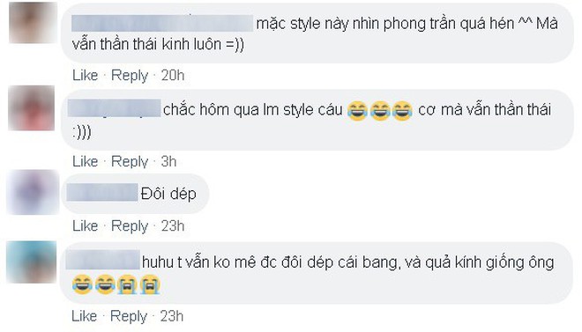Like the 'huhu t vẫn ko mê' comment
This screenshot has width=582, height=332.
pos(85,316)
